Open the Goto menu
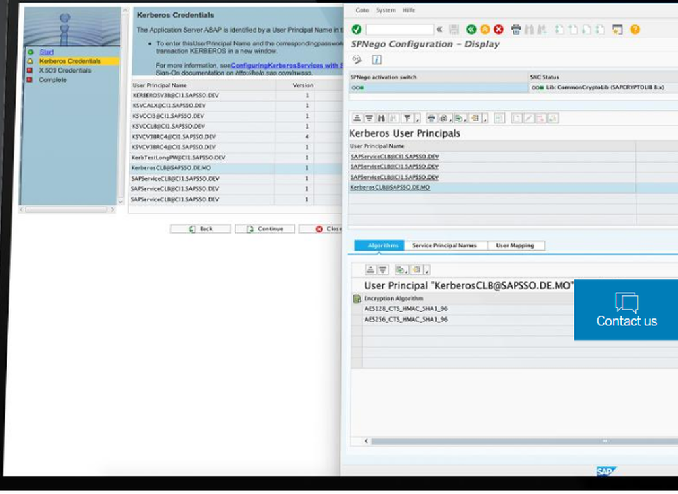 tap(362, 10)
